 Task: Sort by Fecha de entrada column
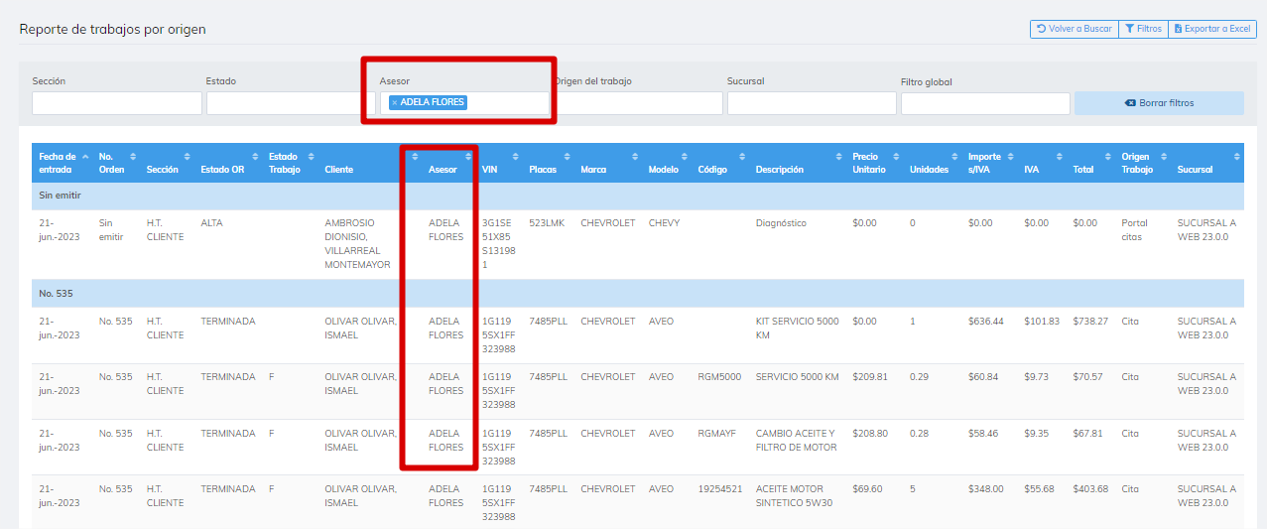(x=63, y=163)
